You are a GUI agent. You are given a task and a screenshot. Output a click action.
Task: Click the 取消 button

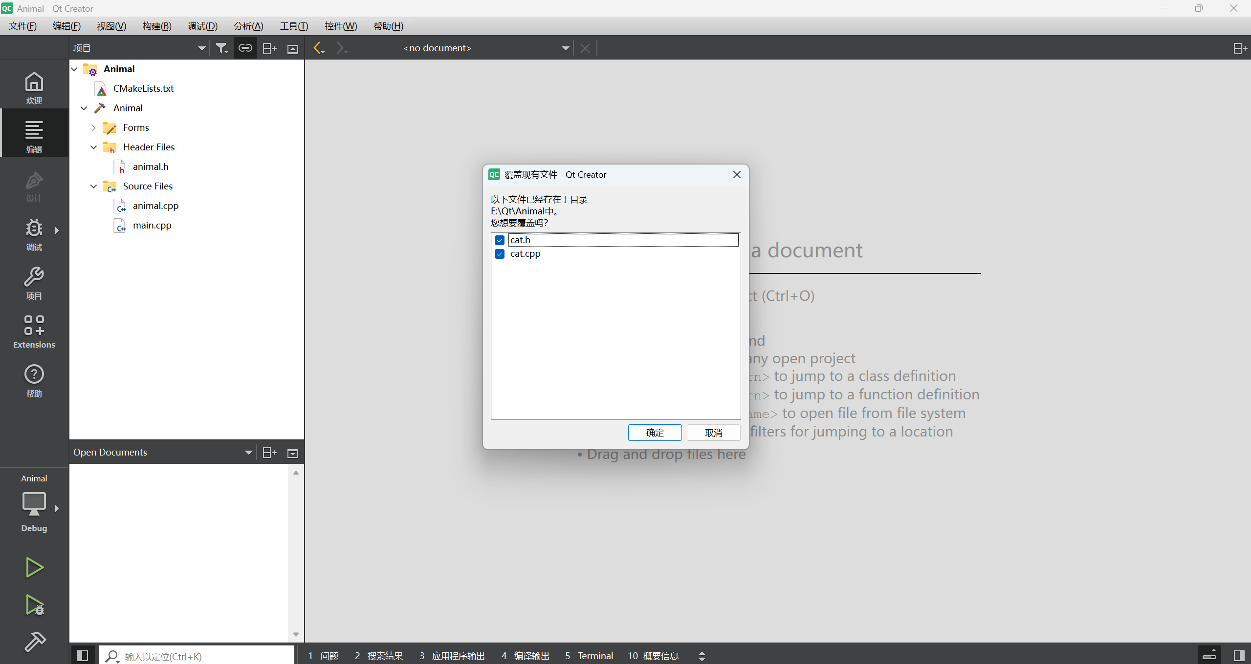[713, 433]
